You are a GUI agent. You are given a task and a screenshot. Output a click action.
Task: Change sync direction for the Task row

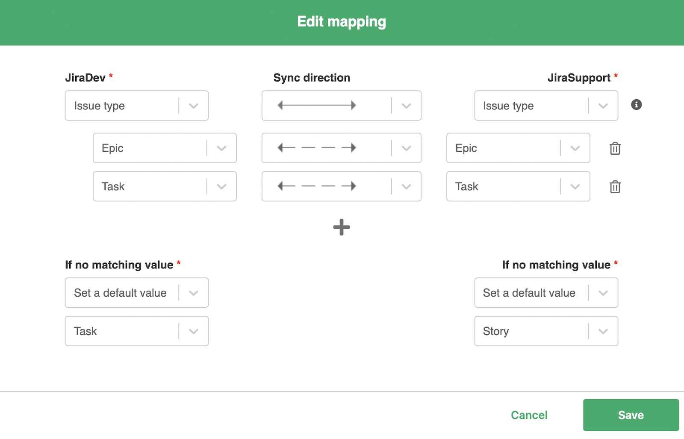pos(342,186)
